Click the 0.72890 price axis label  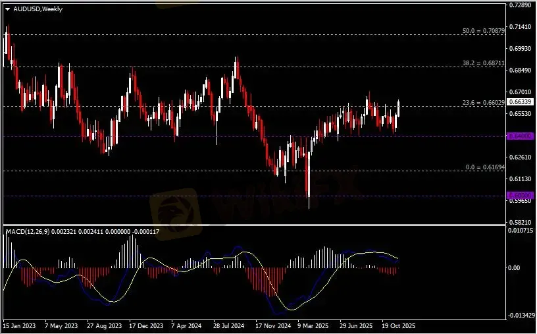click(x=520, y=5)
